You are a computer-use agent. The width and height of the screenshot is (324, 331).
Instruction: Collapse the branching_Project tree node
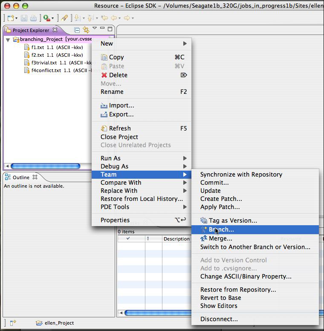click(8, 39)
